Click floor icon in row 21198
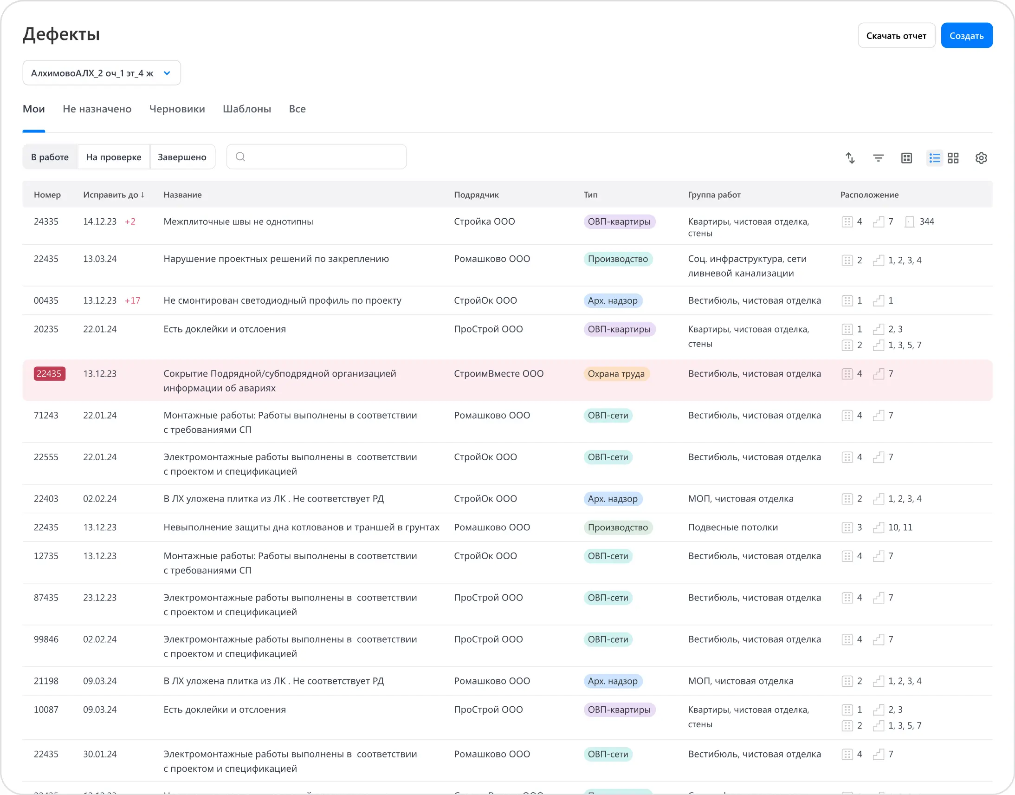The image size is (1015, 795). click(878, 681)
